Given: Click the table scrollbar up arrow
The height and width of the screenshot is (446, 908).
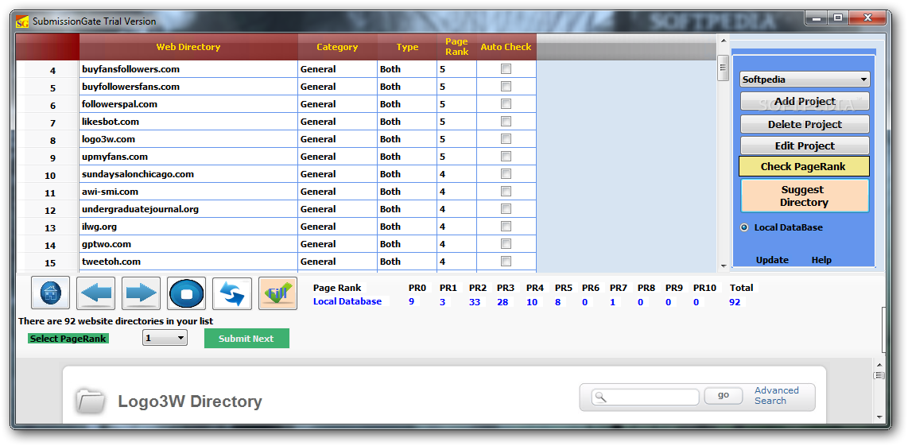Looking at the screenshot, I should click(x=723, y=41).
